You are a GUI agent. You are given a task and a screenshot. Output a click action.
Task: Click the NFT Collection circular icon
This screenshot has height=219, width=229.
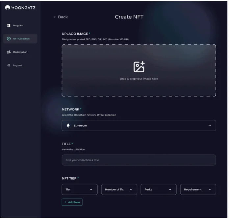pyautogui.click(x=9, y=39)
